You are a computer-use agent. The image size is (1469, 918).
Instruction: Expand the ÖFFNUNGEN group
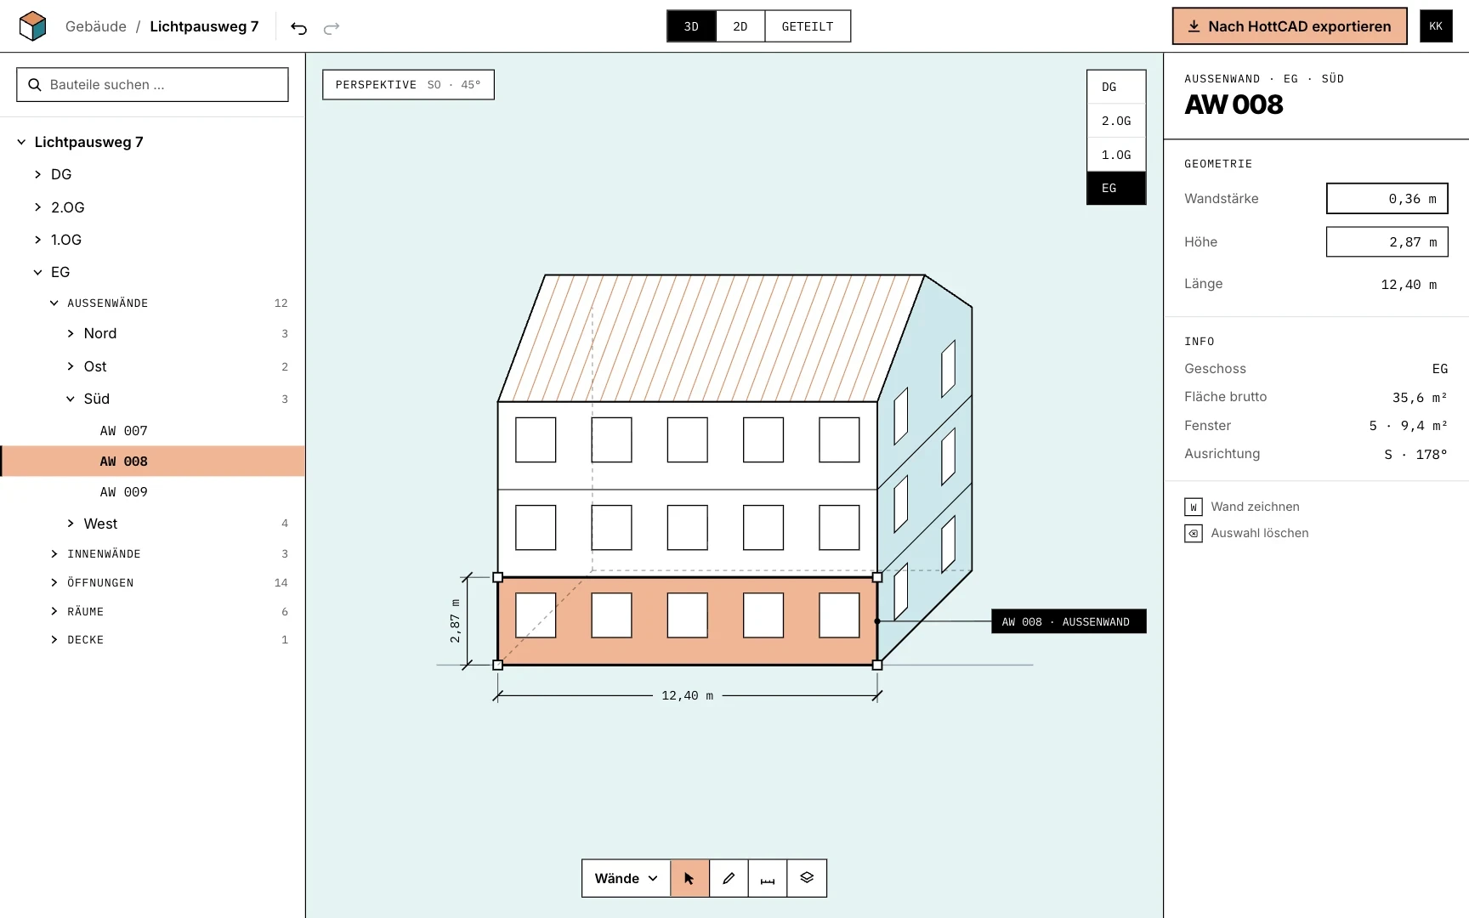pos(54,583)
